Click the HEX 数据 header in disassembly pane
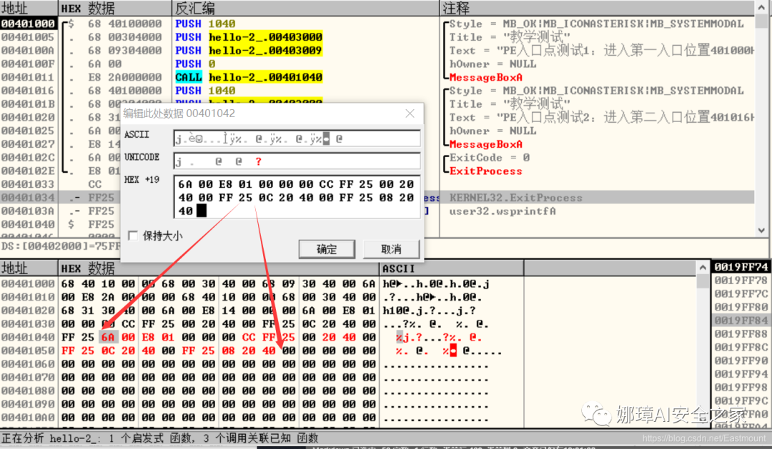Viewport: 772px width, 449px height. 115,8
